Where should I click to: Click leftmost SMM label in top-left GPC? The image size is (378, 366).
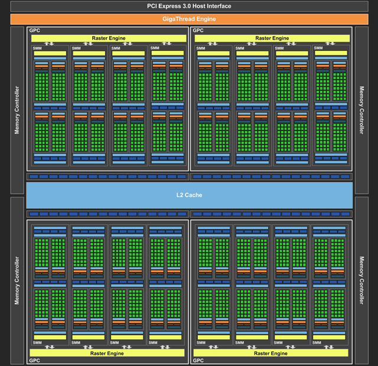[37, 48]
